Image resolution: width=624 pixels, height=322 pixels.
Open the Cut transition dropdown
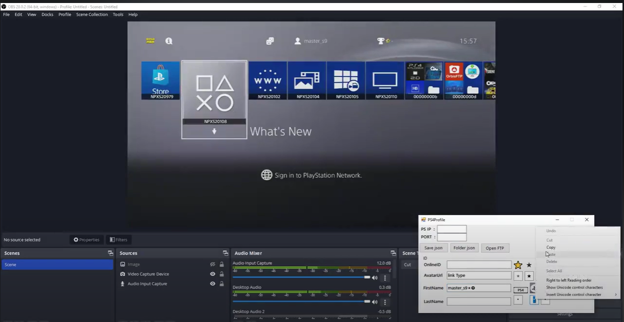[x=409, y=264]
